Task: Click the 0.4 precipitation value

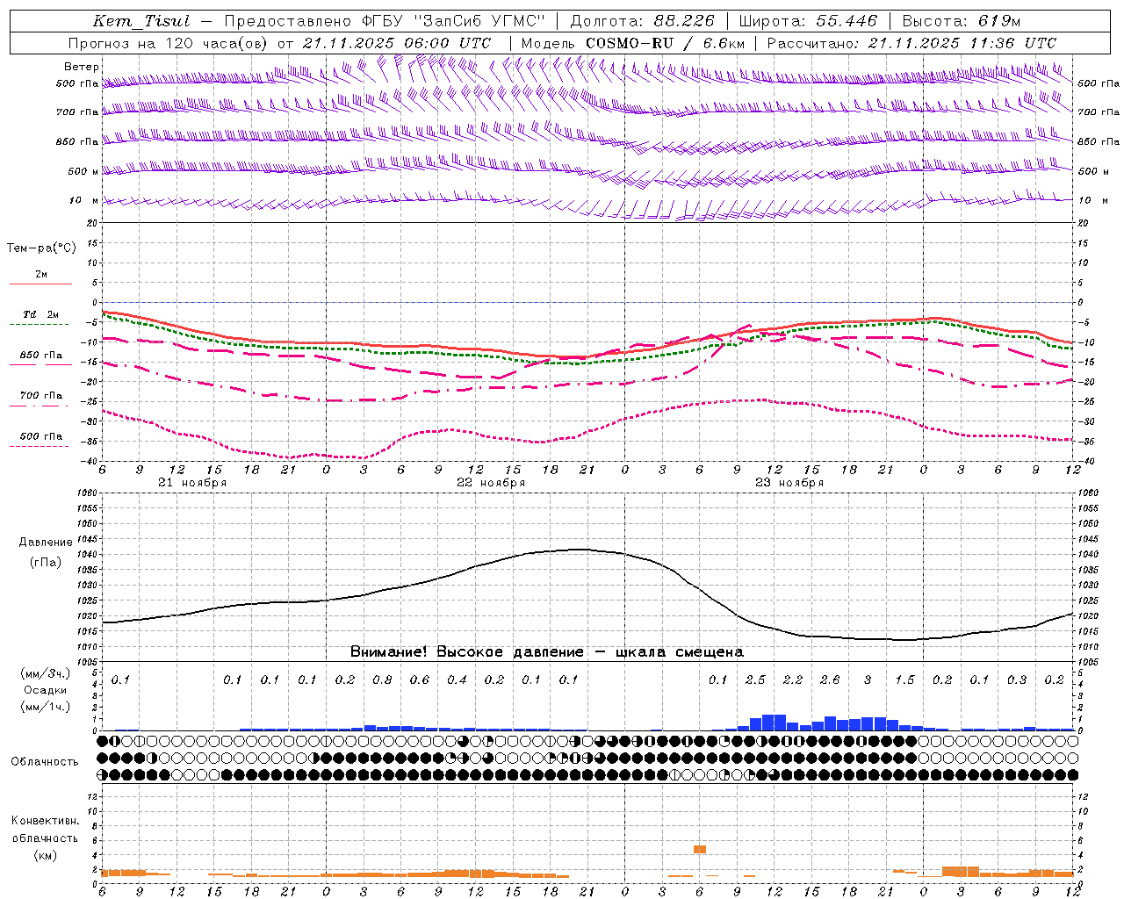Action: click(457, 680)
